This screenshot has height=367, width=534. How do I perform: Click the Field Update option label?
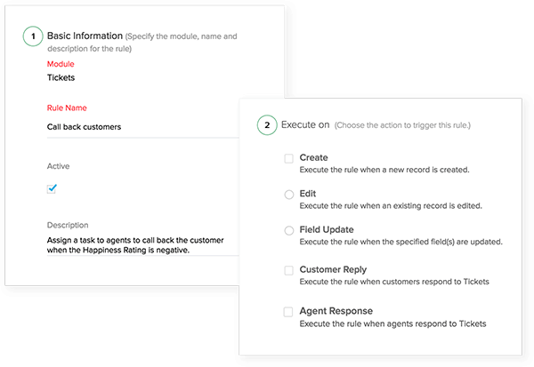point(328,229)
